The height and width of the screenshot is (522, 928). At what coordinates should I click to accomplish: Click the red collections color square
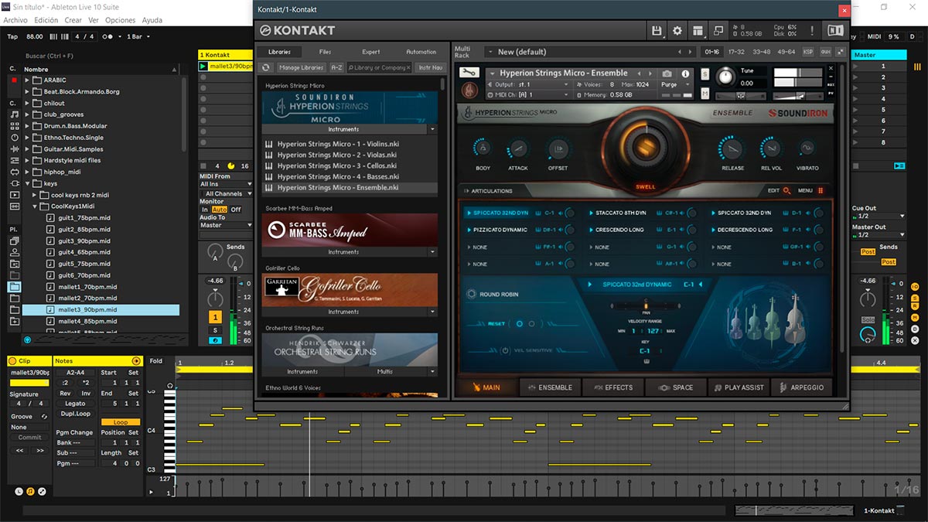click(12, 80)
